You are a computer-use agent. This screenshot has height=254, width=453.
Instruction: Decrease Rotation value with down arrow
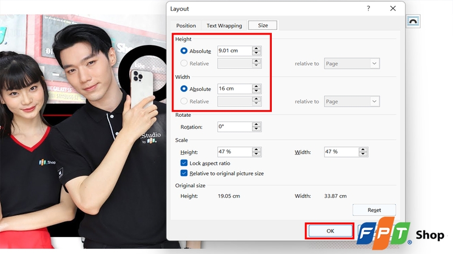click(257, 129)
